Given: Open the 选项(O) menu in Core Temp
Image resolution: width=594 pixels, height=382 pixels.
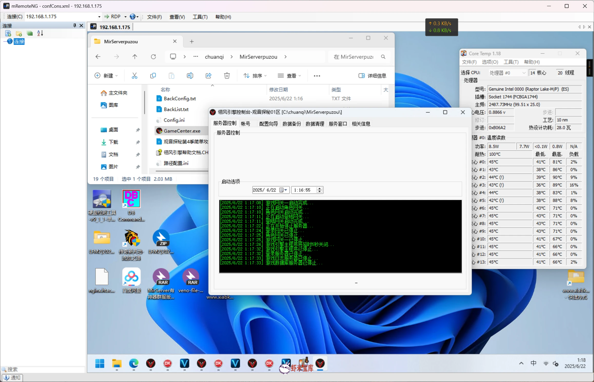Looking at the screenshot, I should pos(490,62).
